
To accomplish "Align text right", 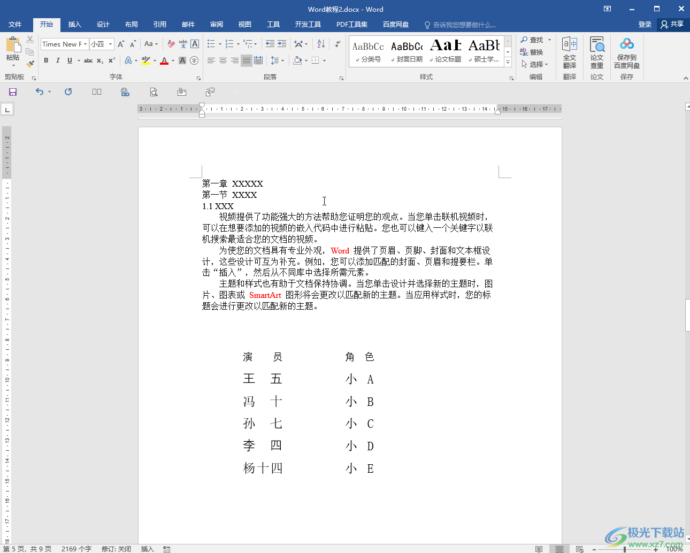I will click(x=235, y=60).
